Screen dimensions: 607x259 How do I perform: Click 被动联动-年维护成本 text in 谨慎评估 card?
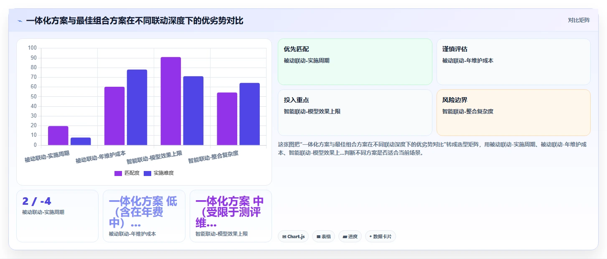(468, 60)
